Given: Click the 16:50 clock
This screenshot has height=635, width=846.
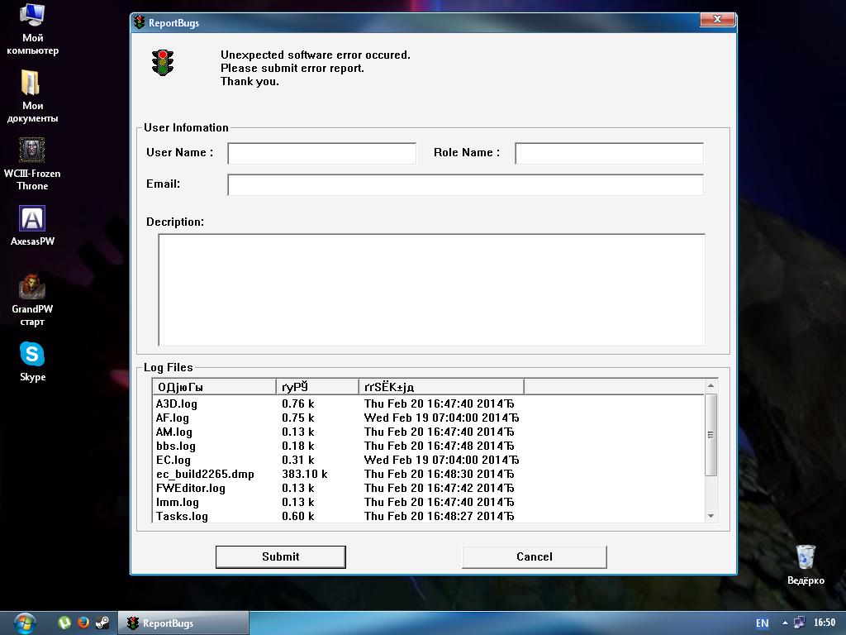Looking at the screenshot, I should (824, 623).
